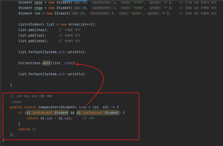Click the comment '// 나이 대소 비교 익명 객체'
The height and width of the screenshot is (146, 223).
[x=31, y=96]
